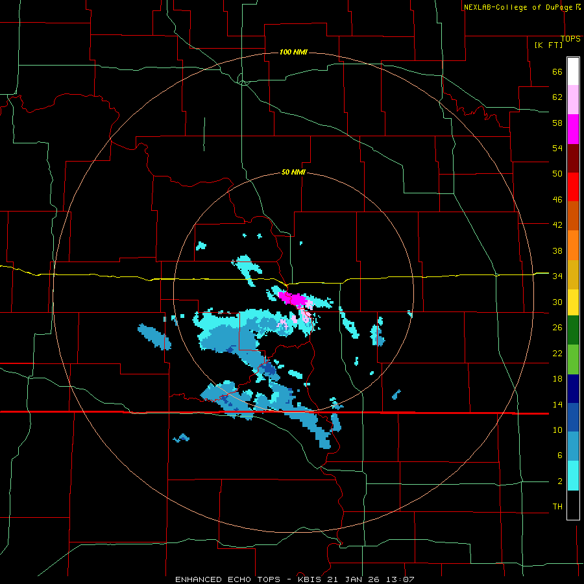Click the 10 legend value
The image size is (584, 584).
[x=557, y=430]
